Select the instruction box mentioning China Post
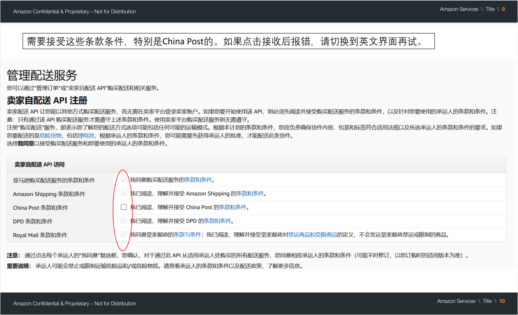Screen dimensions: 518x315 pos(229,41)
